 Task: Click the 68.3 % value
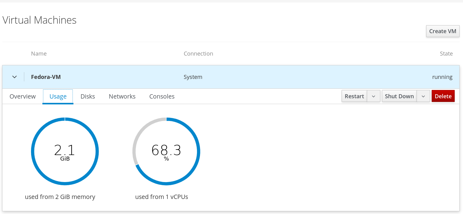click(x=166, y=152)
